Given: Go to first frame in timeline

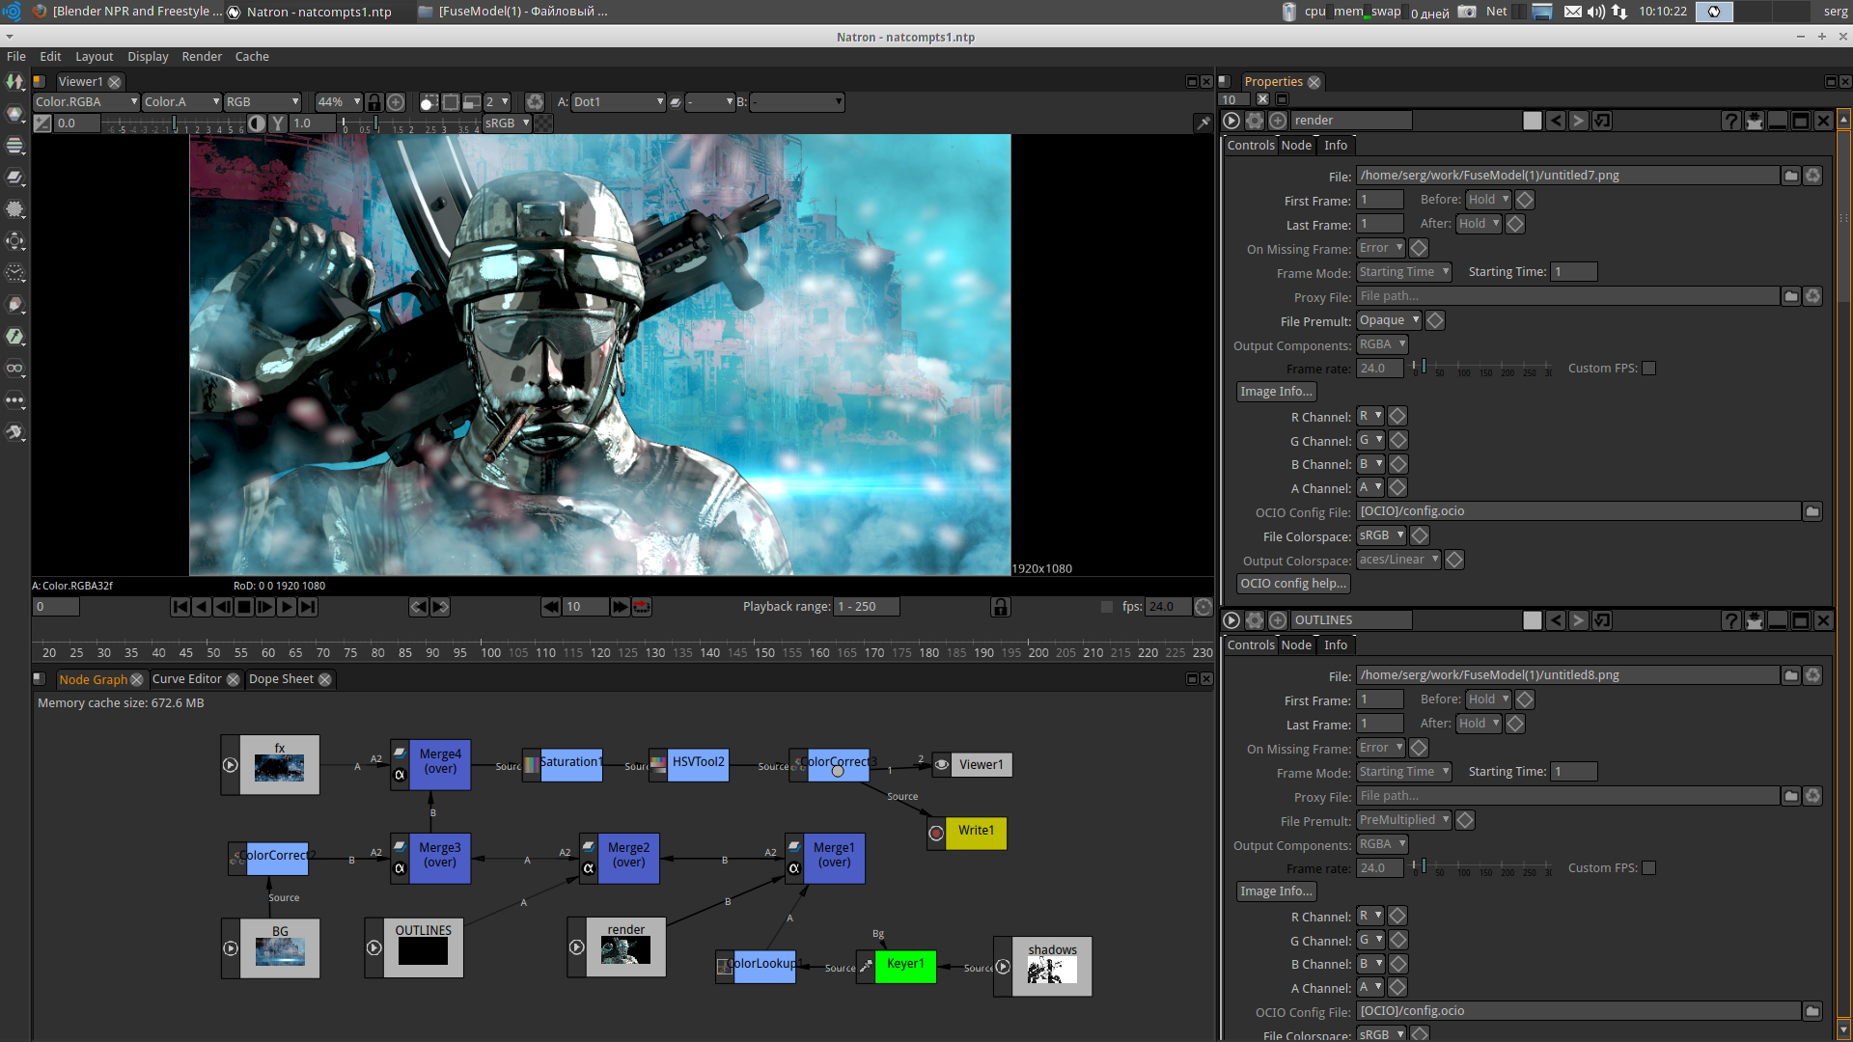Looking at the screenshot, I should pyautogui.click(x=180, y=607).
